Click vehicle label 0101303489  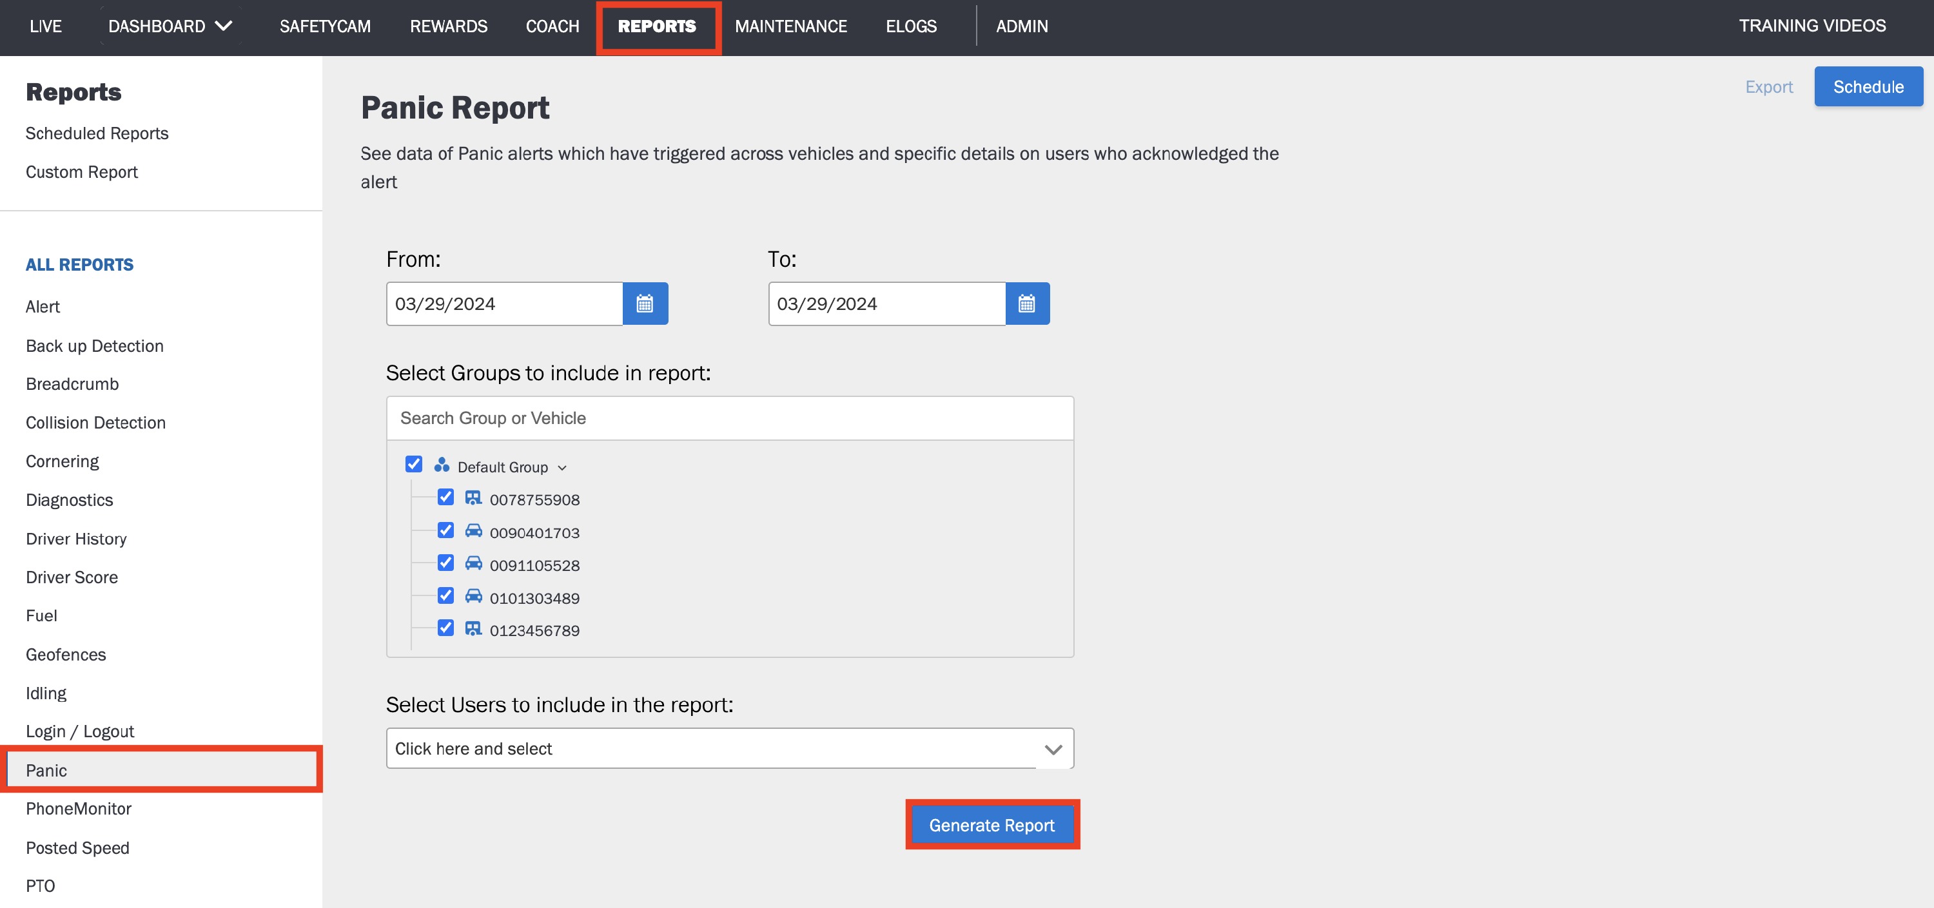pyautogui.click(x=534, y=598)
